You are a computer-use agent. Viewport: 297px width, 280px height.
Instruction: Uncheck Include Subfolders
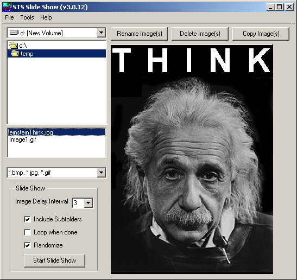[27, 219]
